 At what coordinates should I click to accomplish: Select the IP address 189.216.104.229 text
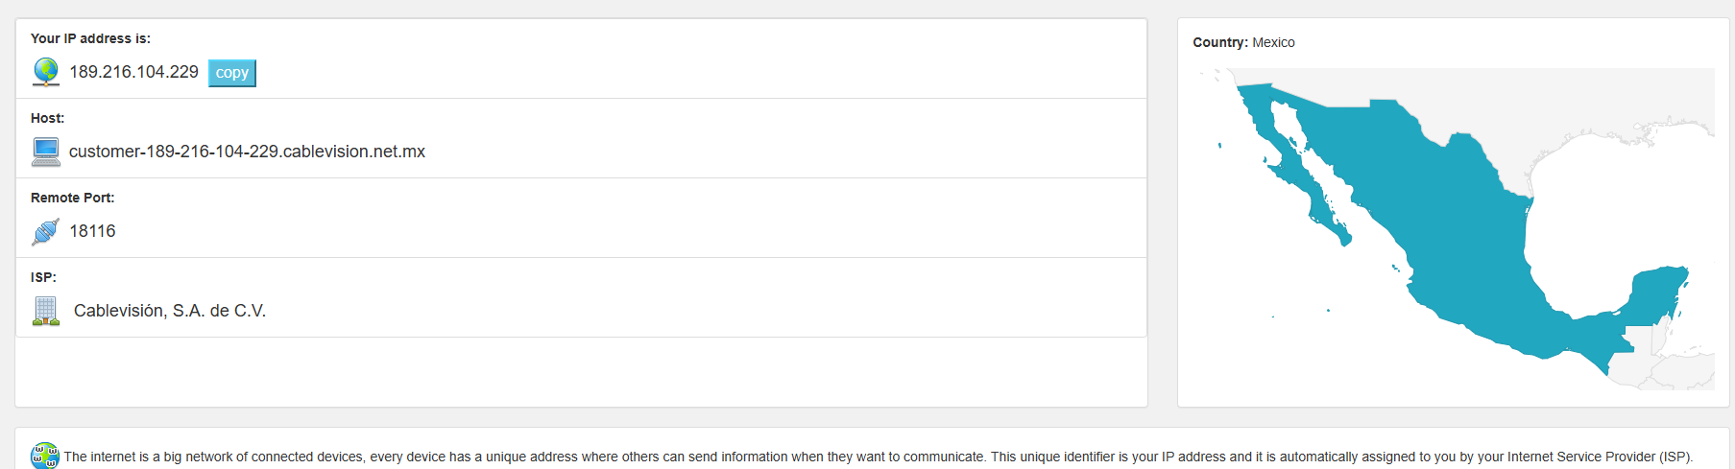tap(134, 72)
